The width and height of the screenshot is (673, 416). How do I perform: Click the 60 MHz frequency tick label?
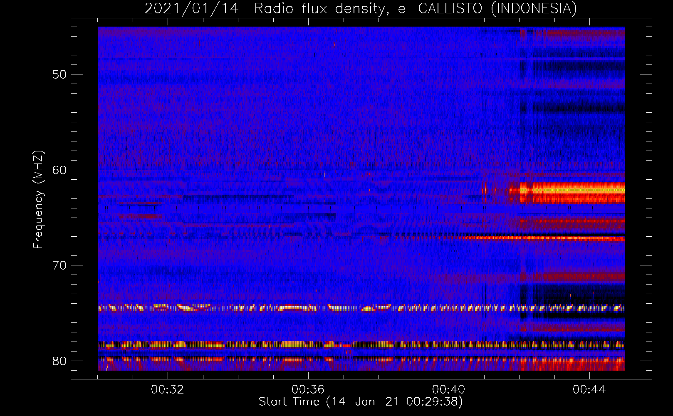59,170
